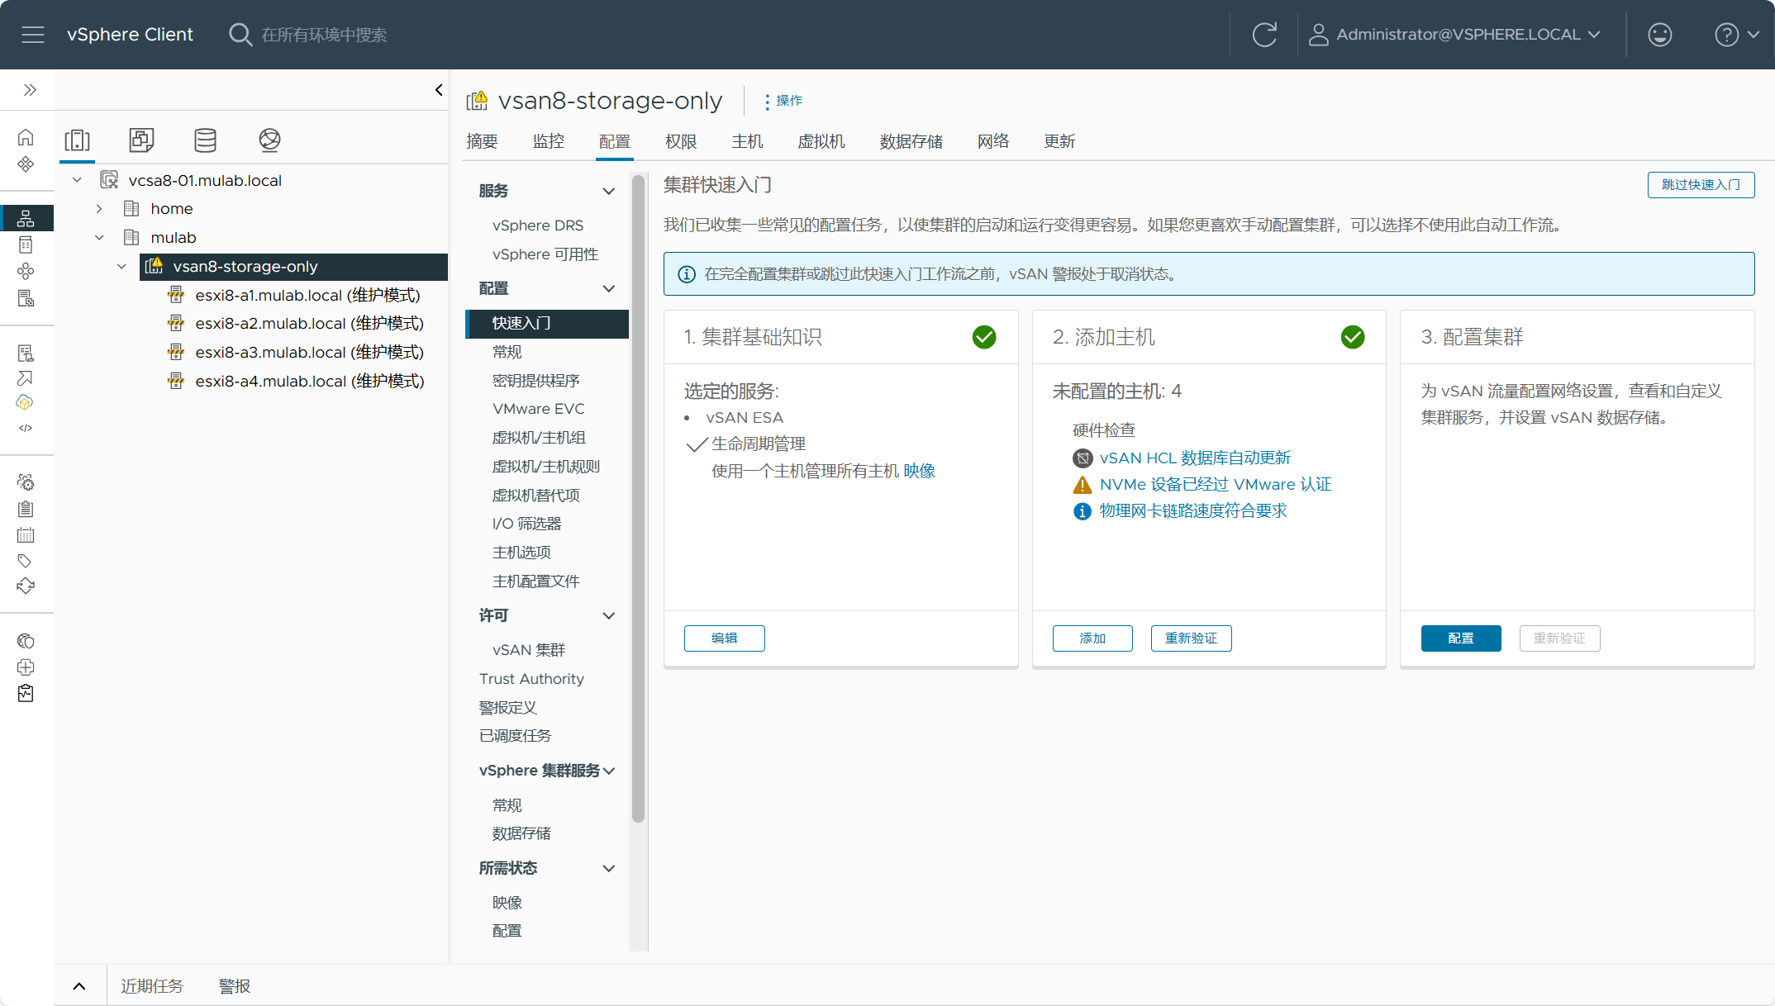The height and width of the screenshot is (1006, 1775).
Task: Switch to Storage inventory view
Action: click(206, 140)
